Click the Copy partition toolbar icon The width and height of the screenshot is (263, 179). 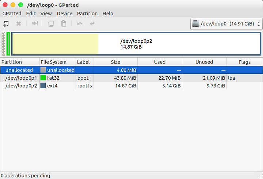click(x=51, y=24)
